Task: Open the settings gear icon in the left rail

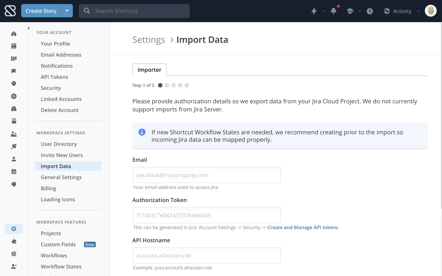Action: tap(14, 229)
